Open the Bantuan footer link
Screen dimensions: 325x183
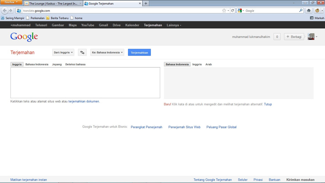point(274,180)
